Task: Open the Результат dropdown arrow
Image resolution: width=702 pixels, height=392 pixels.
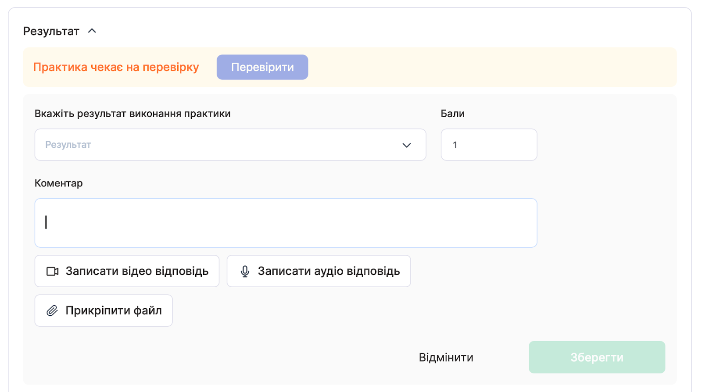Action: pyautogui.click(x=407, y=145)
